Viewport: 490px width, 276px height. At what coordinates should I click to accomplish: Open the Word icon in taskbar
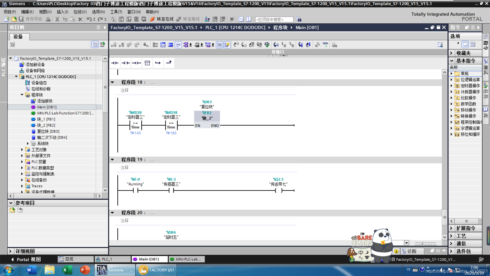(31, 270)
